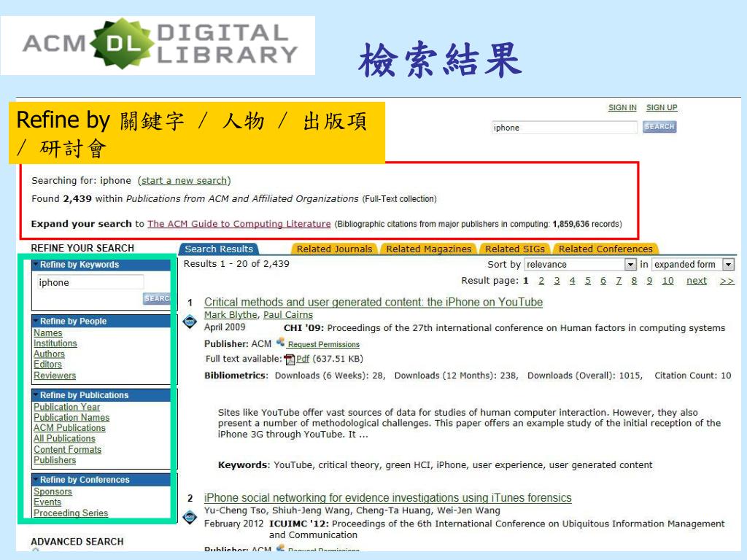
Task: Open the Related Magazines tab
Action: click(428, 249)
